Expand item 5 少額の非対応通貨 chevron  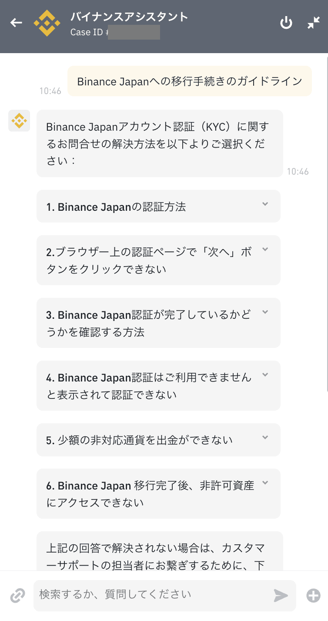coord(265,437)
